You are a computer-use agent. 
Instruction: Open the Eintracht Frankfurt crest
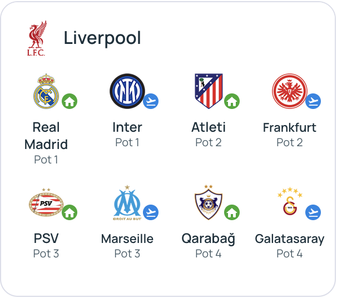[x=289, y=91]
